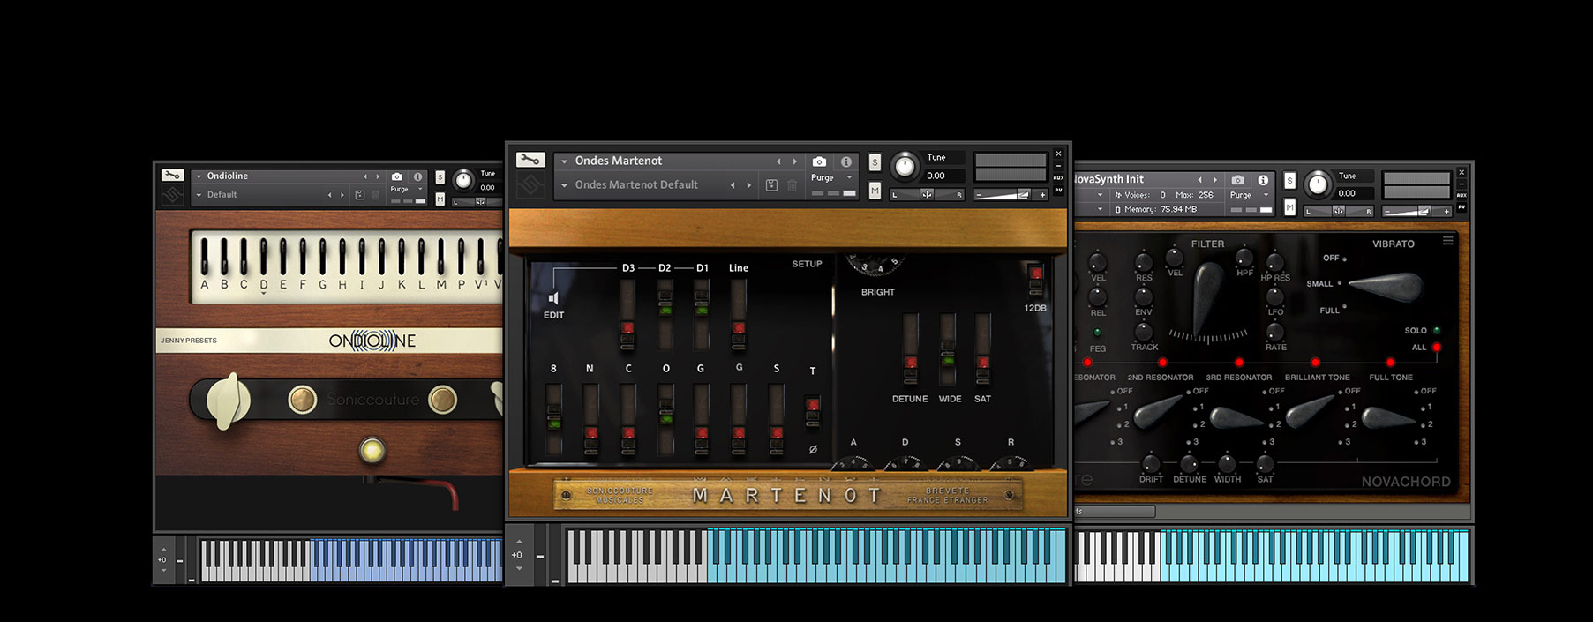
Task: Click the Ondes Martenot Tune value 0.00
Action: [936, 176]
